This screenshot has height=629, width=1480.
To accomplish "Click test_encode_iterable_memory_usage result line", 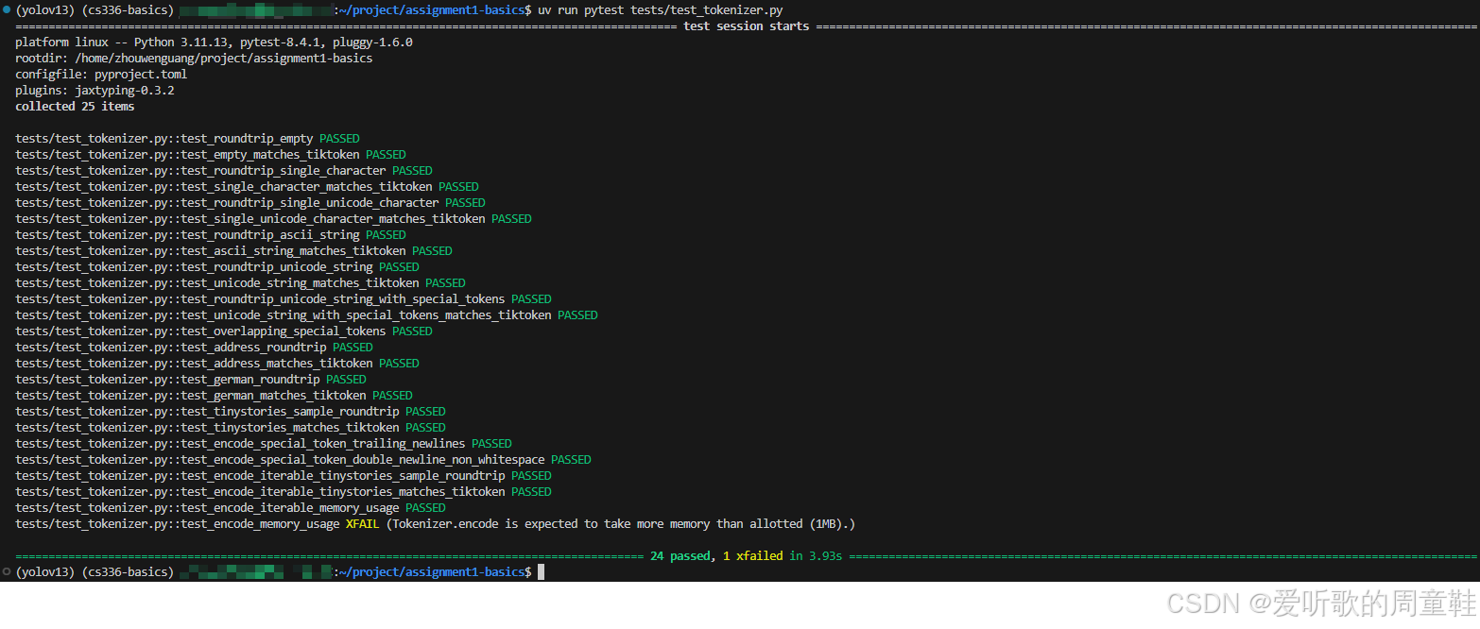I will coord(231,508).
